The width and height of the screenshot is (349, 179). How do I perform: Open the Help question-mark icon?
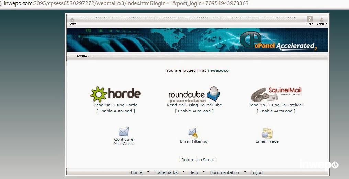point(309,19)
